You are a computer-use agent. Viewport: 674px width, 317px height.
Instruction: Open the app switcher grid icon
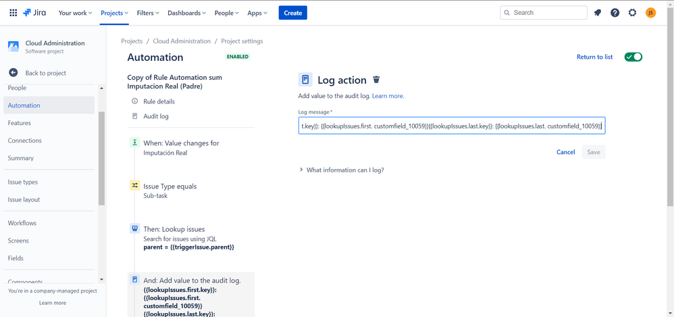click(14, 13)
